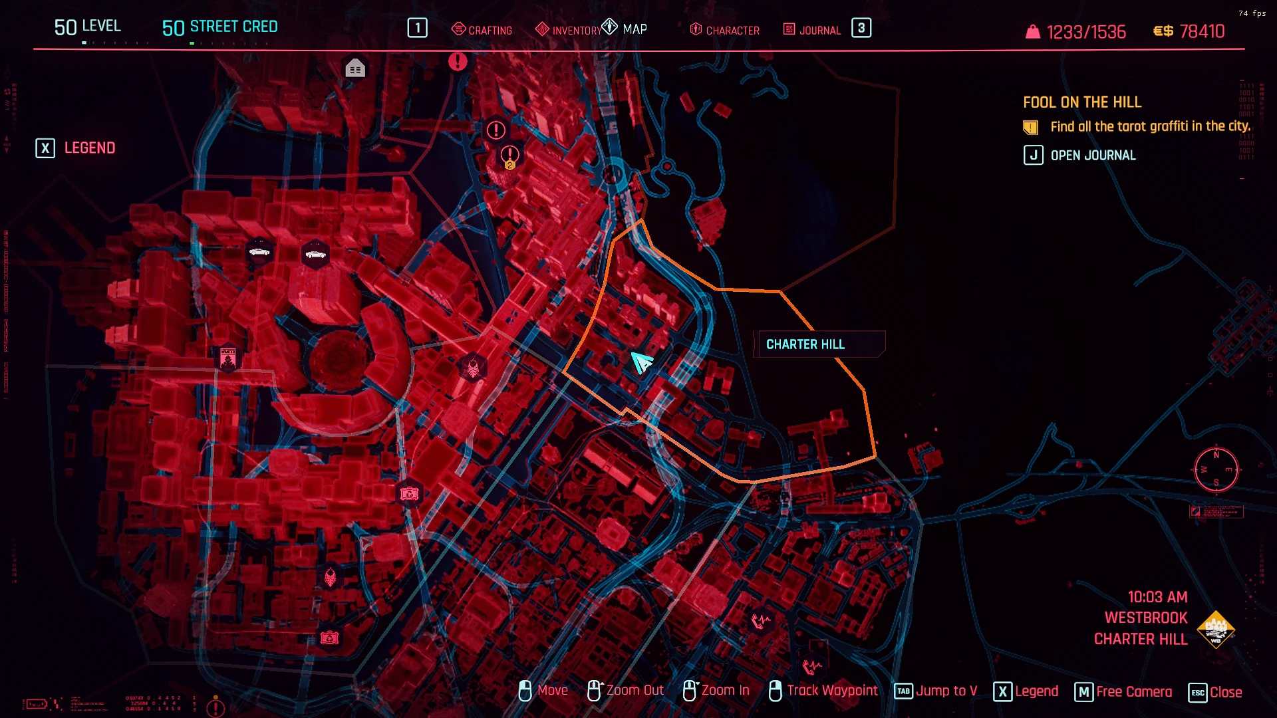Click the lower ripperdoc clinic icon
The image size is (1277, 718).
tap(812, 665)
